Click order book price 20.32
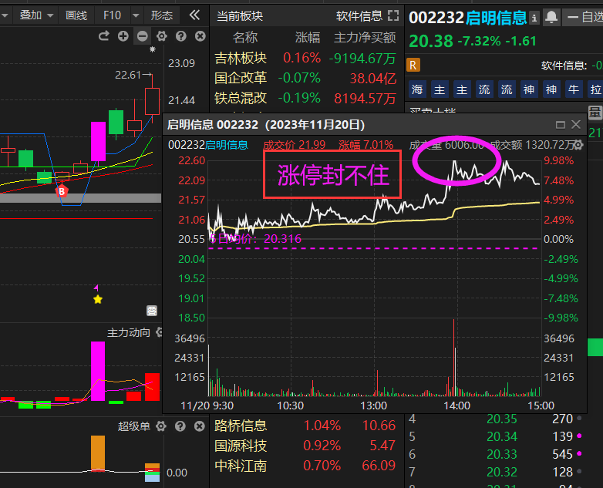Viewport: 603px width, 488px height. [x=502, y=472]
